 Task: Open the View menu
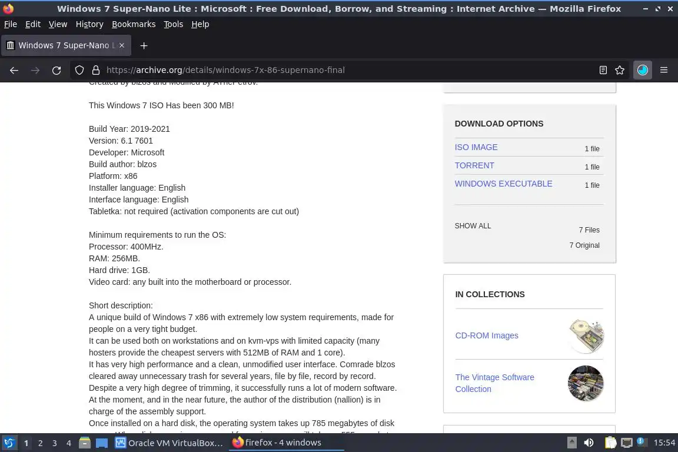pos(58,24)
